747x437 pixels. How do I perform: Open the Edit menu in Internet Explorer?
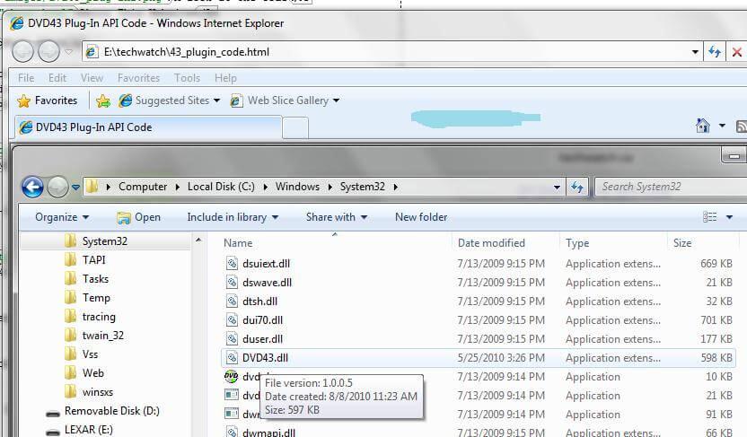pyautogui.click(x=57, y=77)
